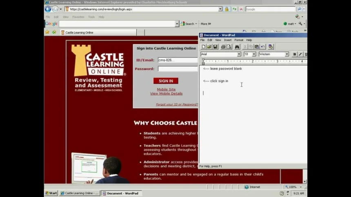Click the Paste clipboard icon in WordPad
The width and height of the screenshot is (351, 197).
[257, 47]
